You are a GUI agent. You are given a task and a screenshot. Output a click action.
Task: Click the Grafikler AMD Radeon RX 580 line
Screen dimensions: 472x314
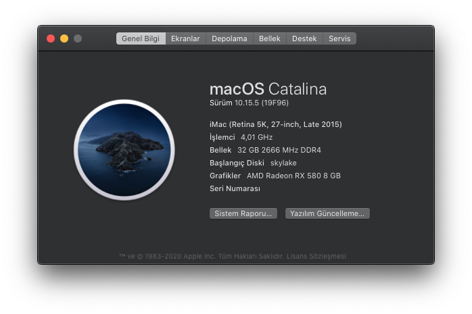pyautogui.click(x=275, y=176)
